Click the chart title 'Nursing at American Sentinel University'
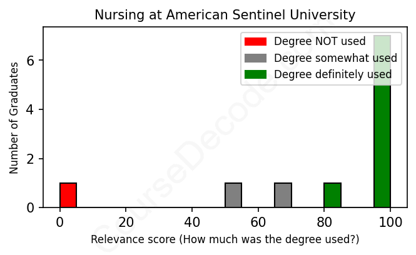This screenshot has width=416, height=255. [x=225, y=15]
